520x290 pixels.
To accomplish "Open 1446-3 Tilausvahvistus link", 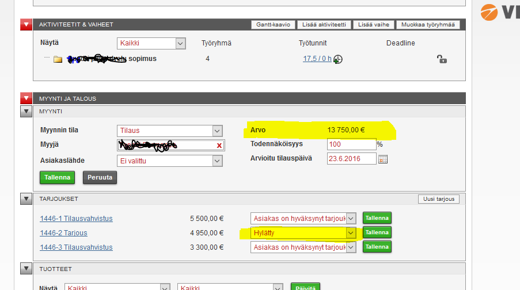I will click(x=76, y=247).
